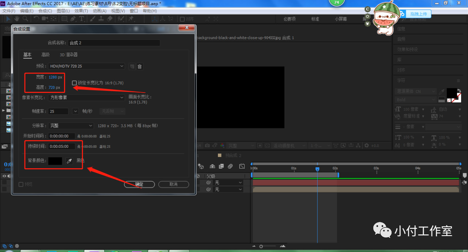Open the resolution 完整 dropdown in dialog
The height and width of the screenshot is (252, 468).
[71, 125]
